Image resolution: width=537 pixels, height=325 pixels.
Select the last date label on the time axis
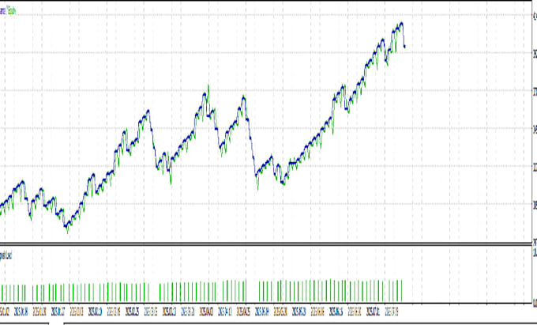[392, 312]
